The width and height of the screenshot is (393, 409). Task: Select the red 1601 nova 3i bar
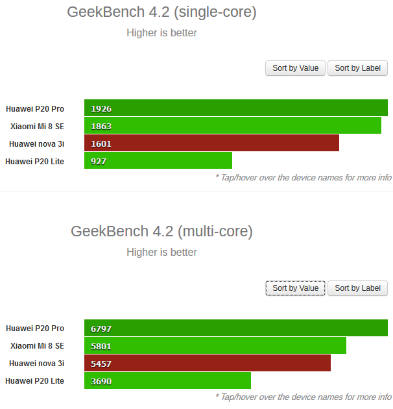[211, 143]
